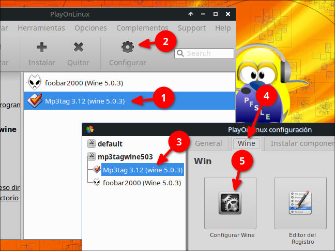Open the Help menu
The height and width of the screenshot is (251, 335).
(x=223, y=28)
